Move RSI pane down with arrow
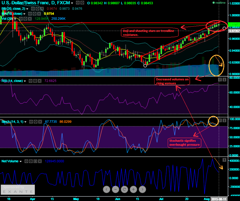This screenshot has width=240, height=201. point(224,80)
